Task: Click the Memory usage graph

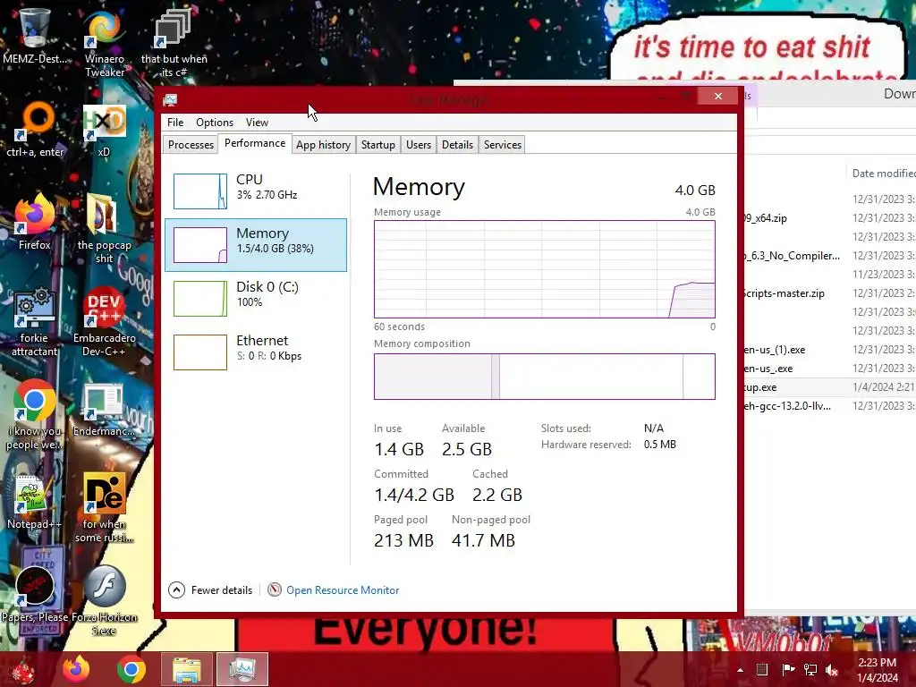Action: point(545,269)
